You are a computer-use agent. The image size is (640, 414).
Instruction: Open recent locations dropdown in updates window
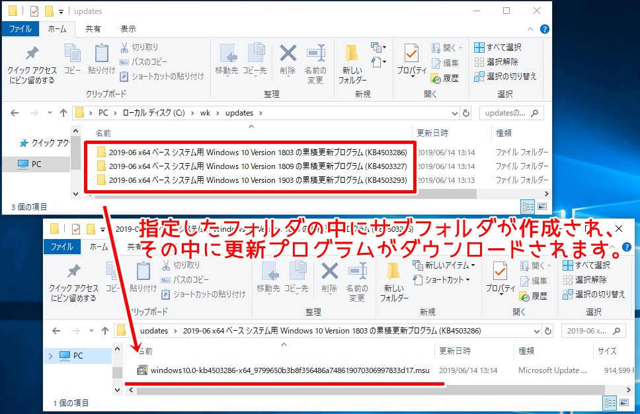pyautogui.click(x=50, y=113)
